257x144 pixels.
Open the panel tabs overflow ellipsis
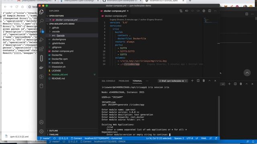[147, 81]
